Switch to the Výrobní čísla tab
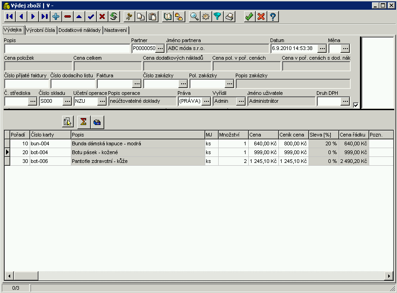The image size is (397, 293). pos(41,30)
